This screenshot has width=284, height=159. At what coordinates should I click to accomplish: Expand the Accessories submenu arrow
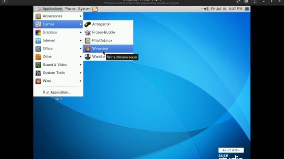coord(81,16)
